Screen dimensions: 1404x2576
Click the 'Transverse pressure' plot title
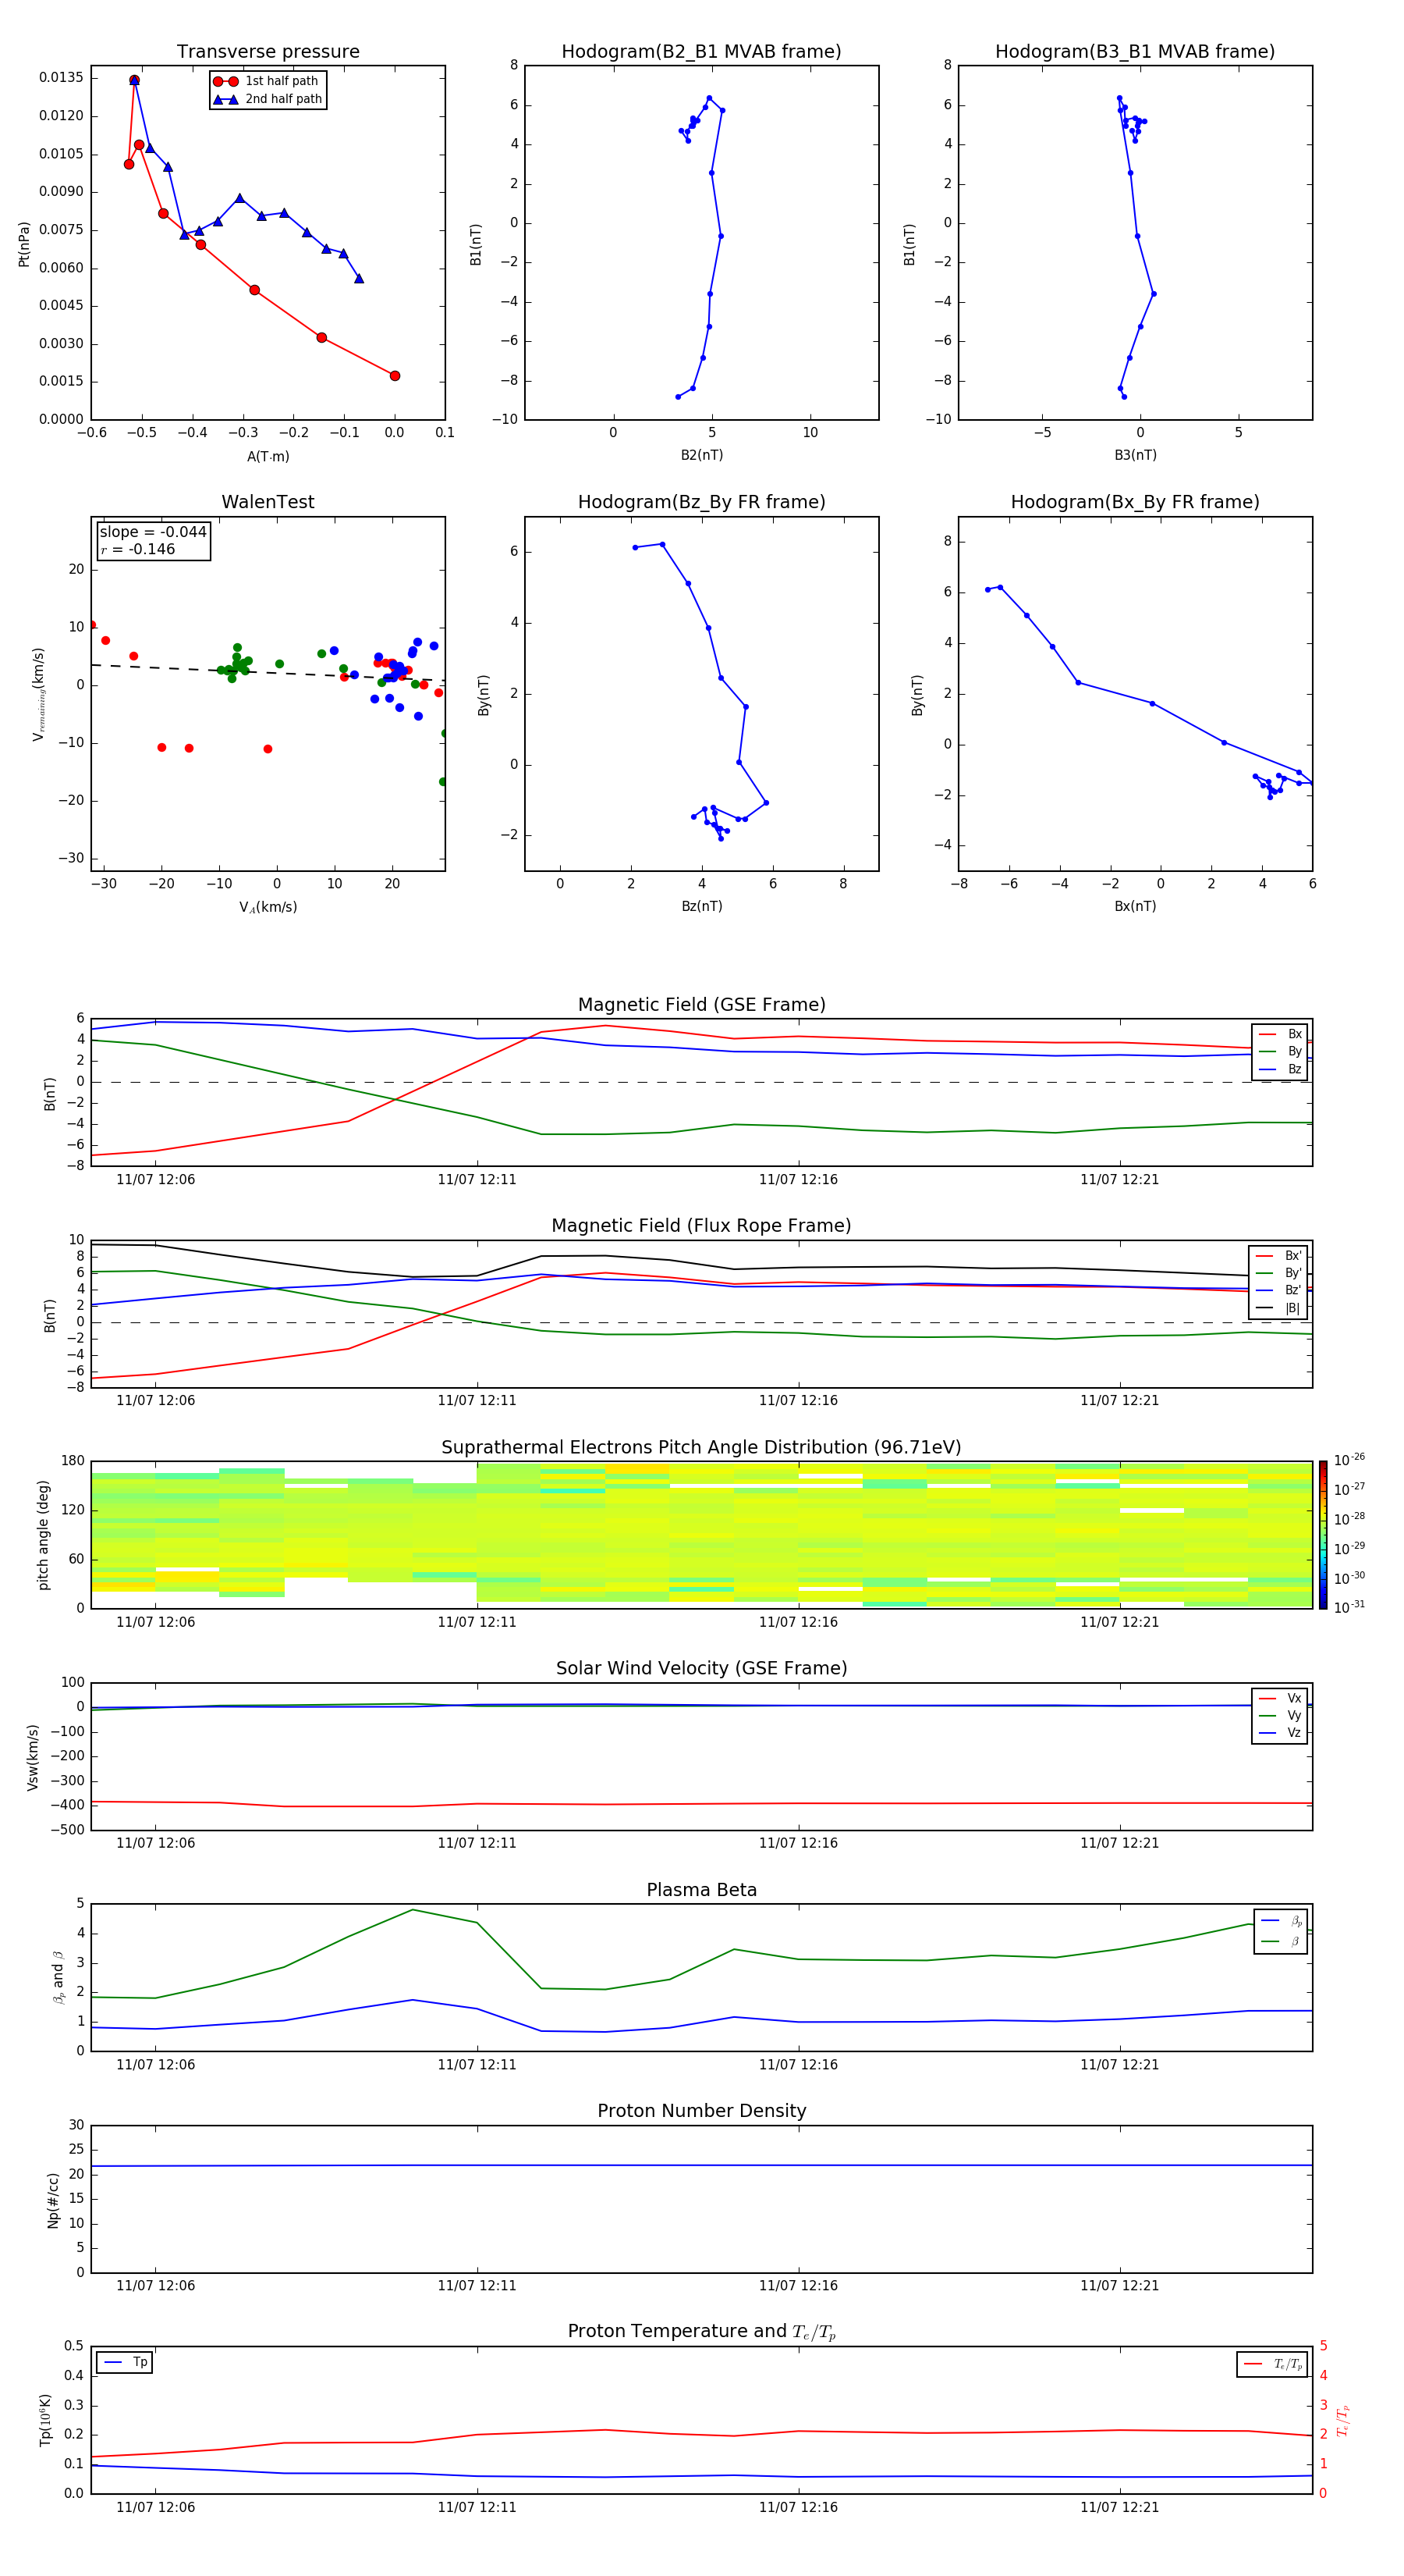pyautogui.click(x=268, y=52)
